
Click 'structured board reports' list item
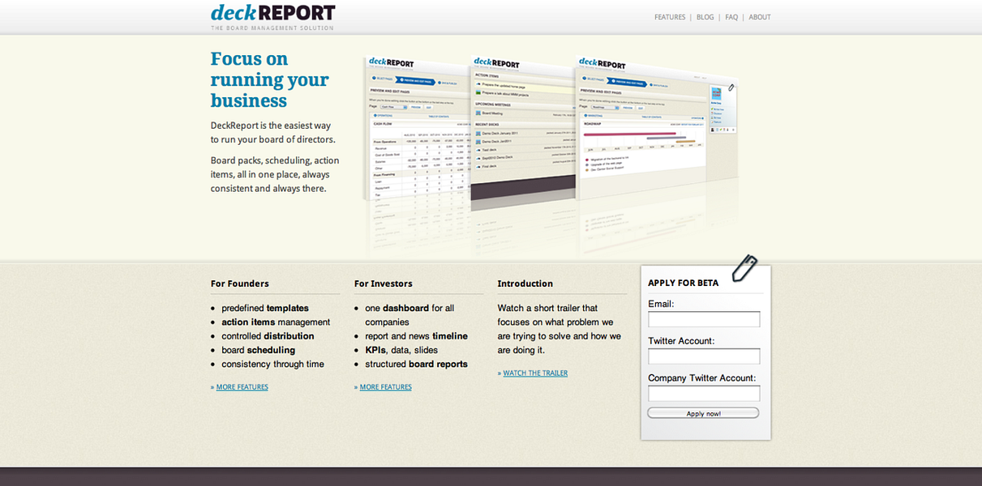click(416, 364)
